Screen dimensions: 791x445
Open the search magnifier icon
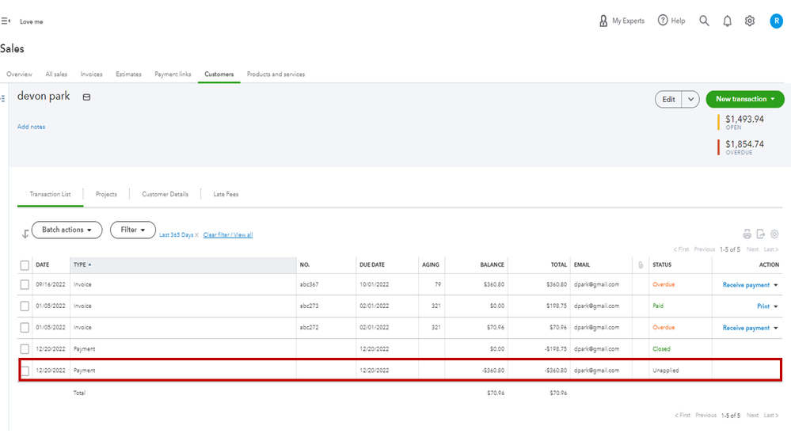pos(704,21)
